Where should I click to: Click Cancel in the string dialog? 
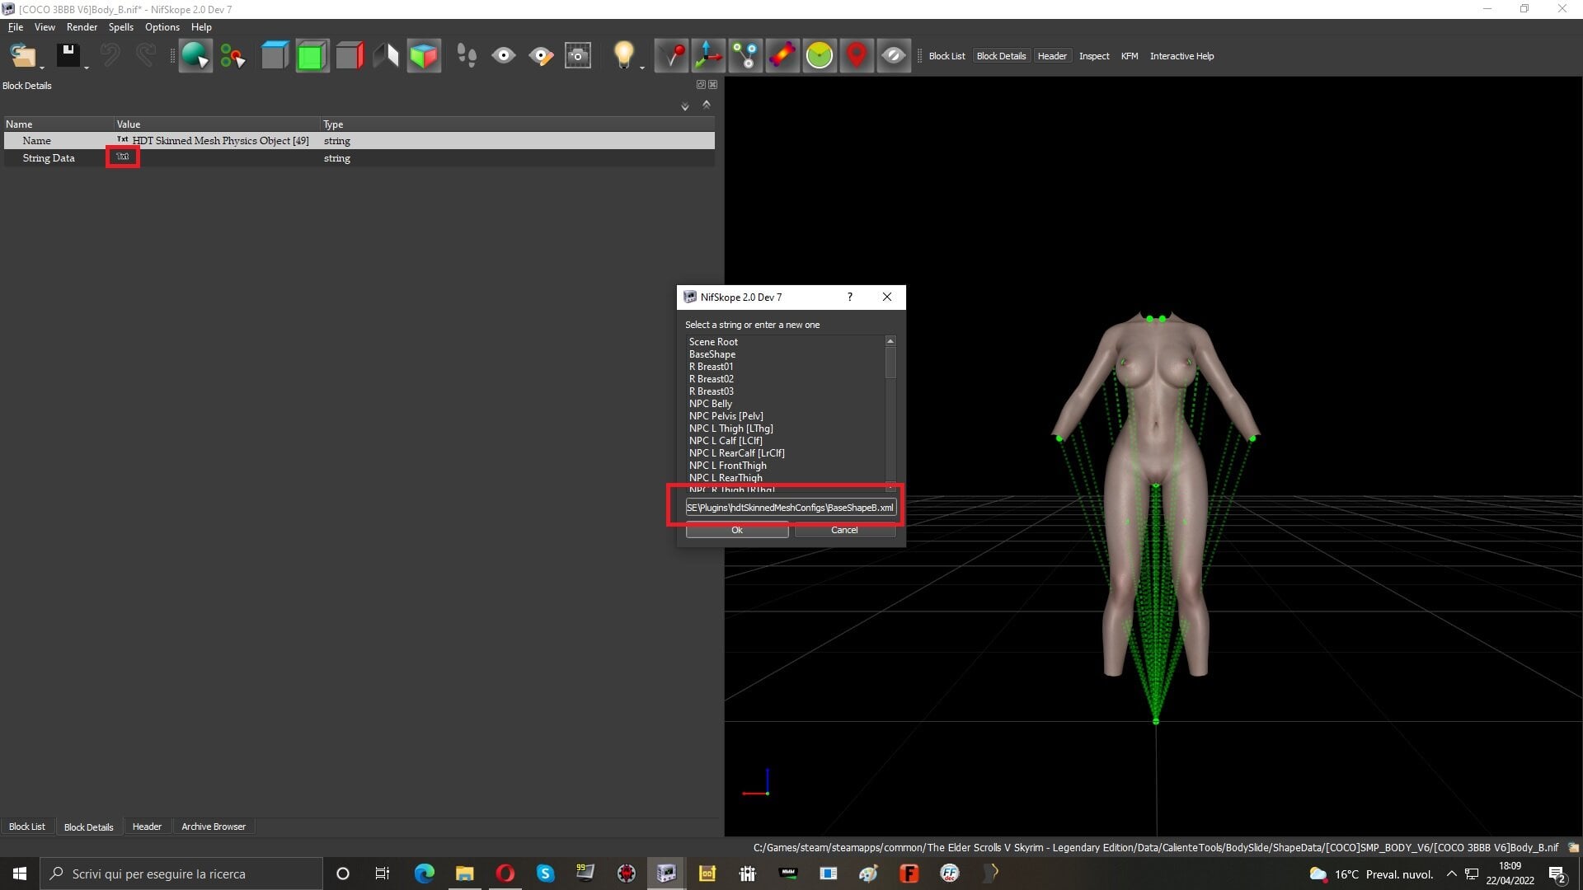tap(844, 530)
